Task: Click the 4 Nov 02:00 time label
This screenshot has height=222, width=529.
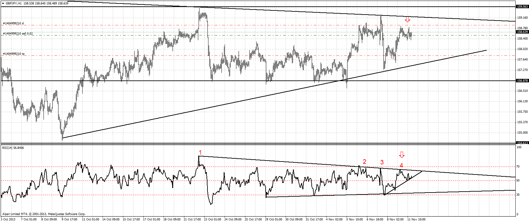Action: click(x=334, y=219)
